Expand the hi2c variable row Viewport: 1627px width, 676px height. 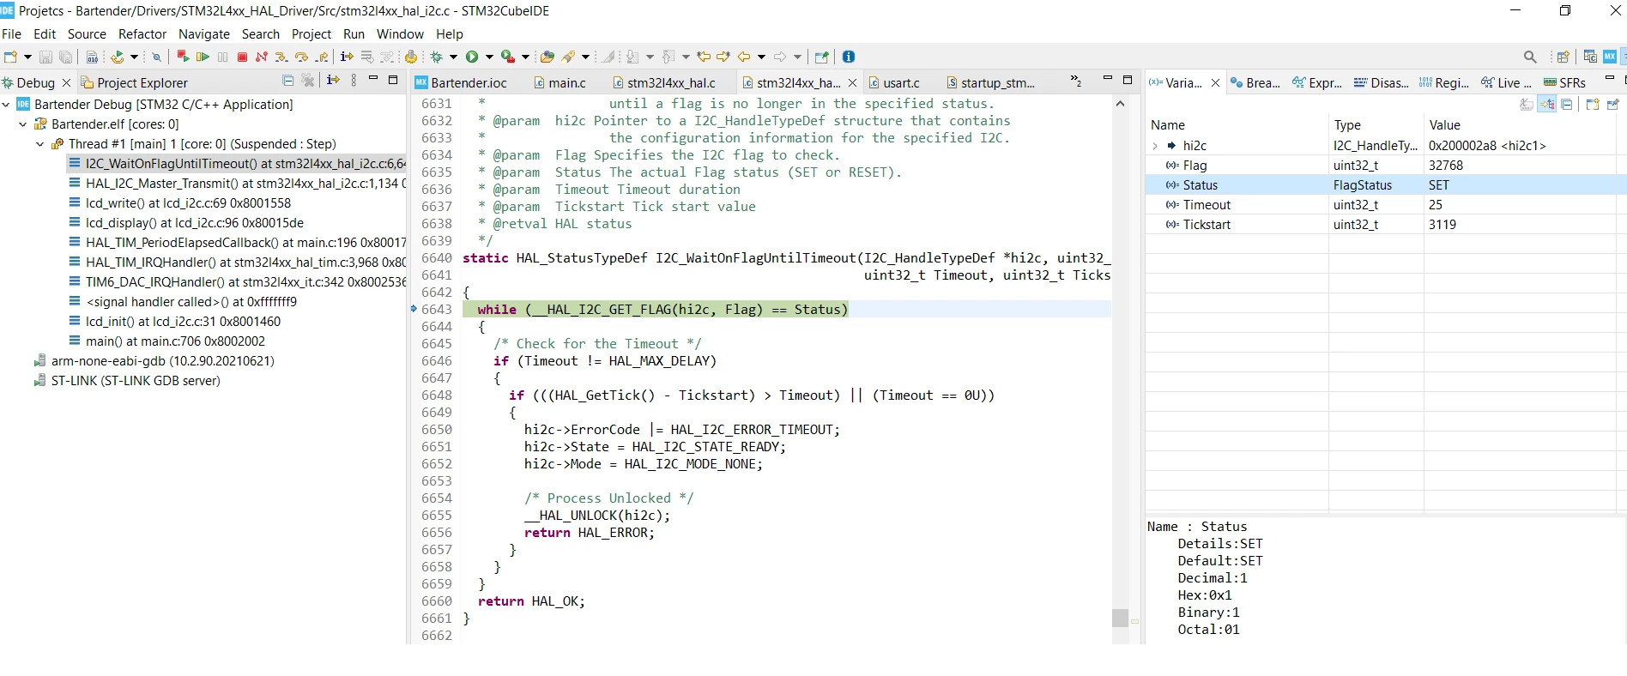tap(1155, 146)
